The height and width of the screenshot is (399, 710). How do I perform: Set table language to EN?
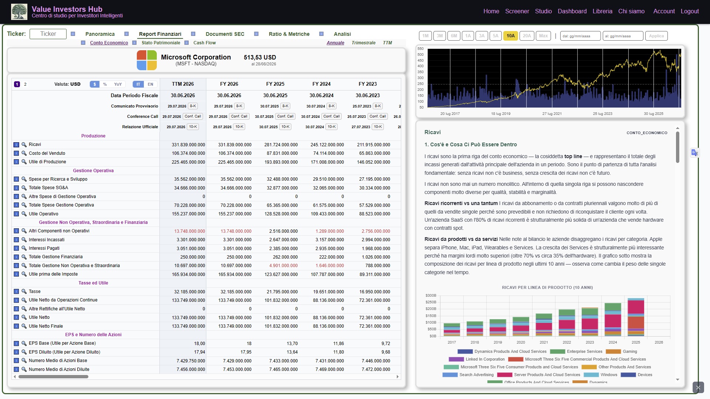151,84
